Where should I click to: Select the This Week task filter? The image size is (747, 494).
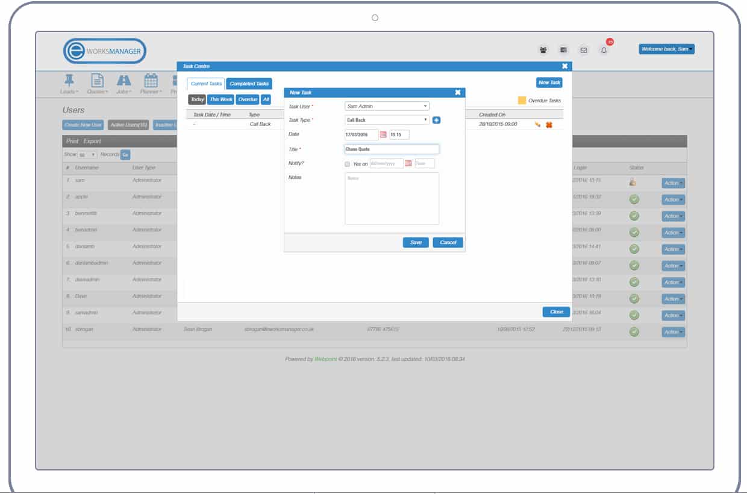tap(220, 99)
